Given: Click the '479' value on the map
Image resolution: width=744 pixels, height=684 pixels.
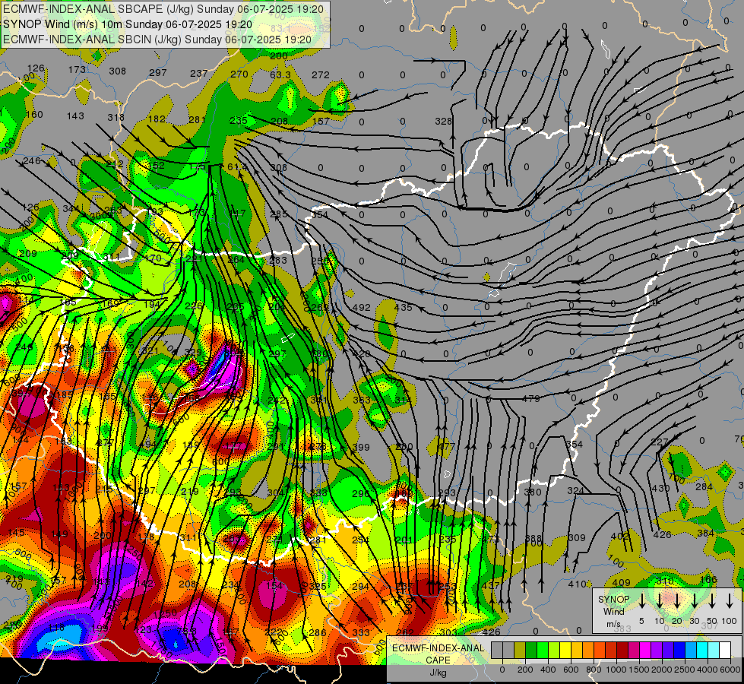Looking at the screenshot, I should point(531,399).
